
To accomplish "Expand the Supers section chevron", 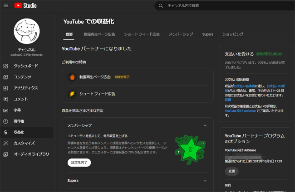I will tap(205, 181).
